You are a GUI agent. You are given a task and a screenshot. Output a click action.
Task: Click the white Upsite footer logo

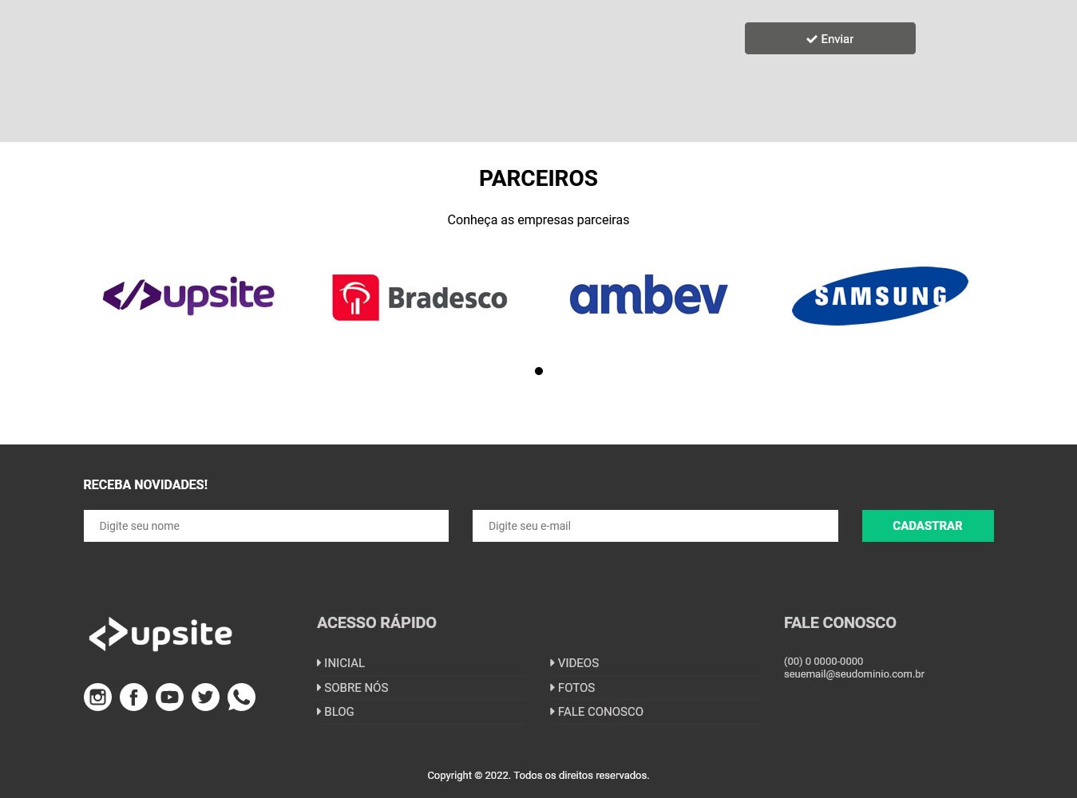coord(160,634)
